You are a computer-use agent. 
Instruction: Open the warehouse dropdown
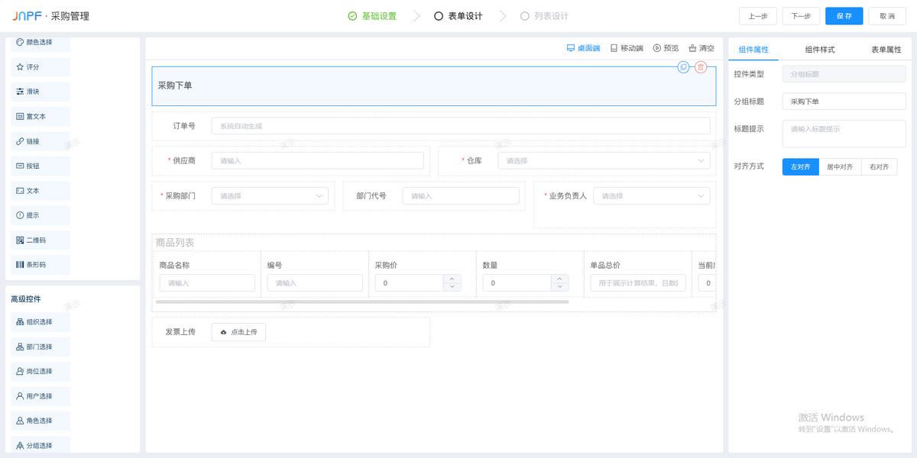pos(604,161)
